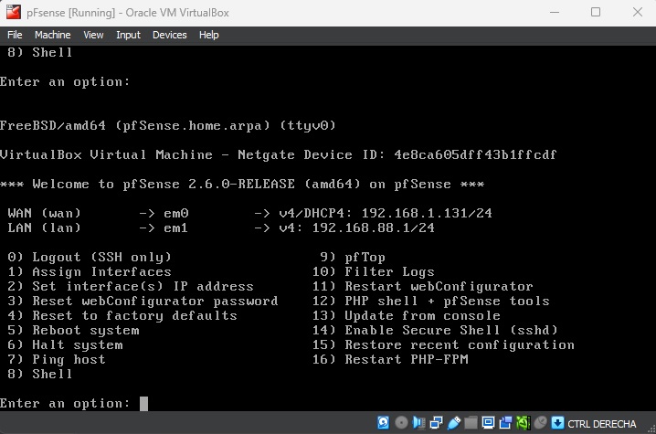Click the 'Set interface(s) IP address' line
The width and height of the screenshot is (656, 434).
tap(131, 287)
